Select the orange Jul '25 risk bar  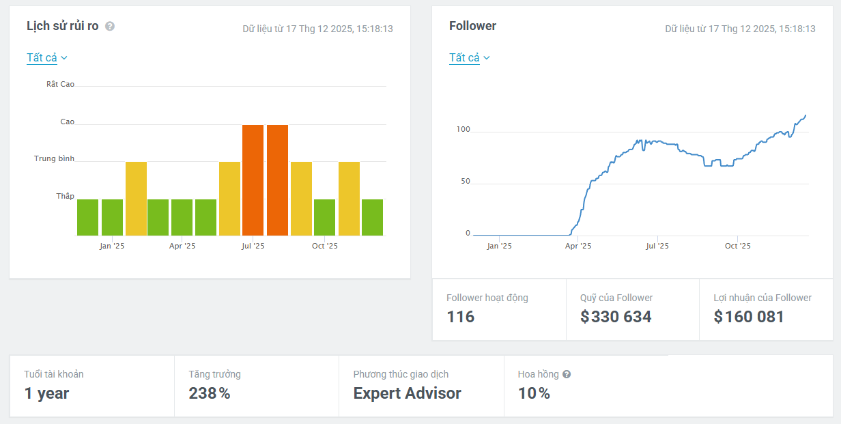(253, 180)
